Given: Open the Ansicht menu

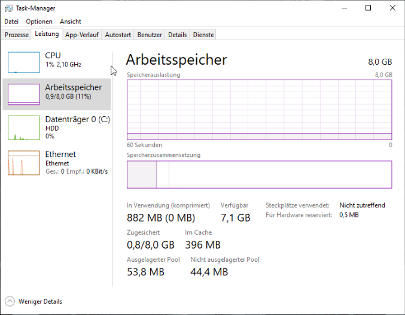Looking at the screenshot, I should (71, 22).
